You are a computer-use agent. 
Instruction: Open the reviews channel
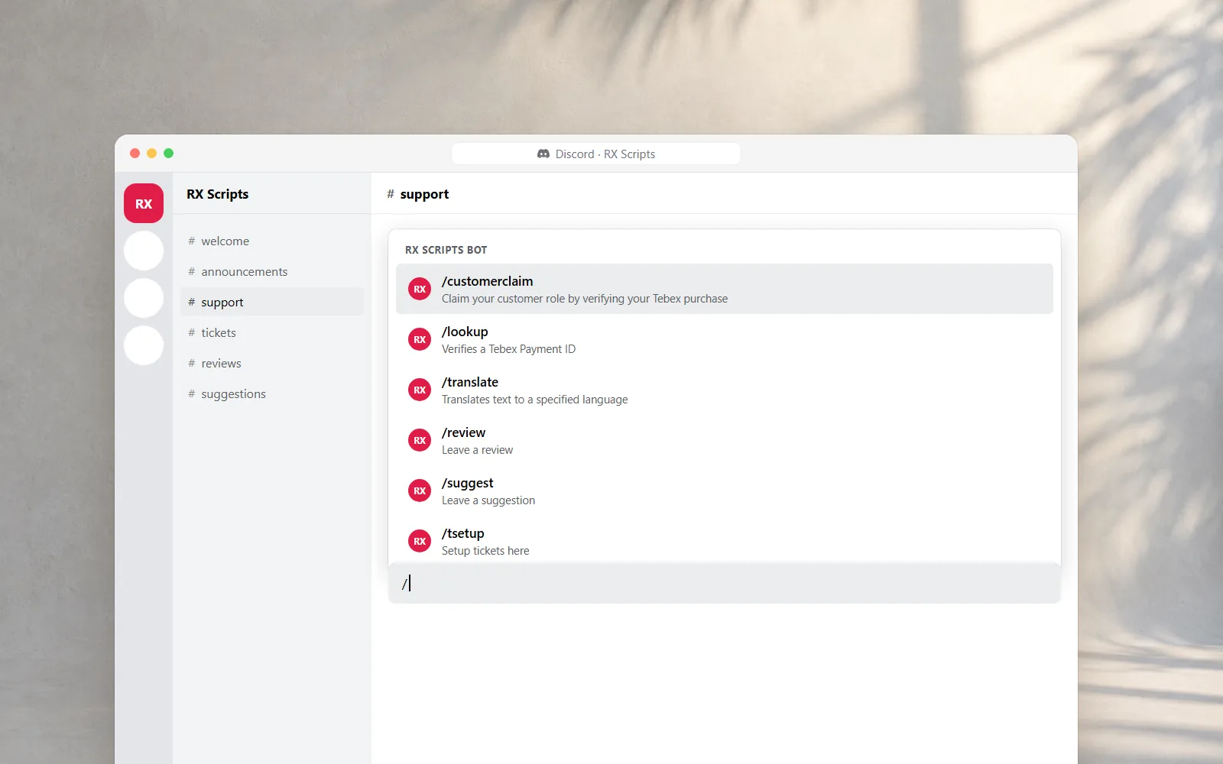pyautogui.click(x=272, y=363)
